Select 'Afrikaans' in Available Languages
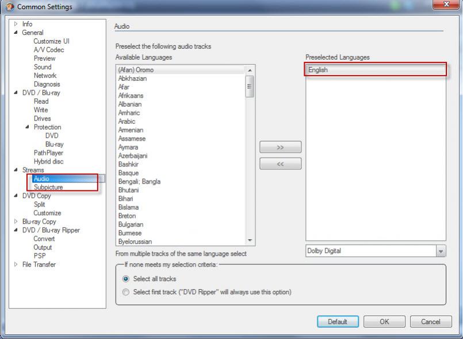The image size is (463, 339). tap(181, 95)
